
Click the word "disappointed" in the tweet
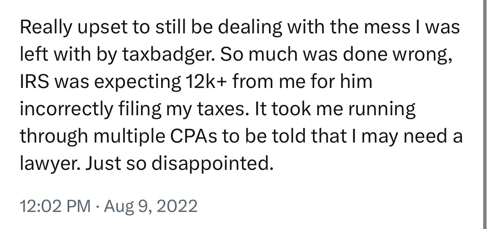pyautogui.click(x=212, y=164)
